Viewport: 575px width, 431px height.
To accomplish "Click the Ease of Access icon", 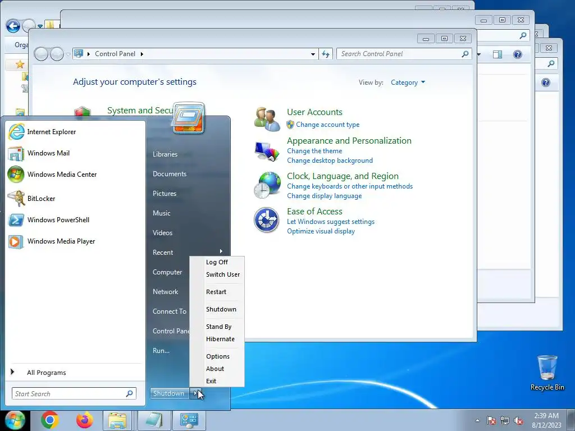I will click(x=266, y=220).
